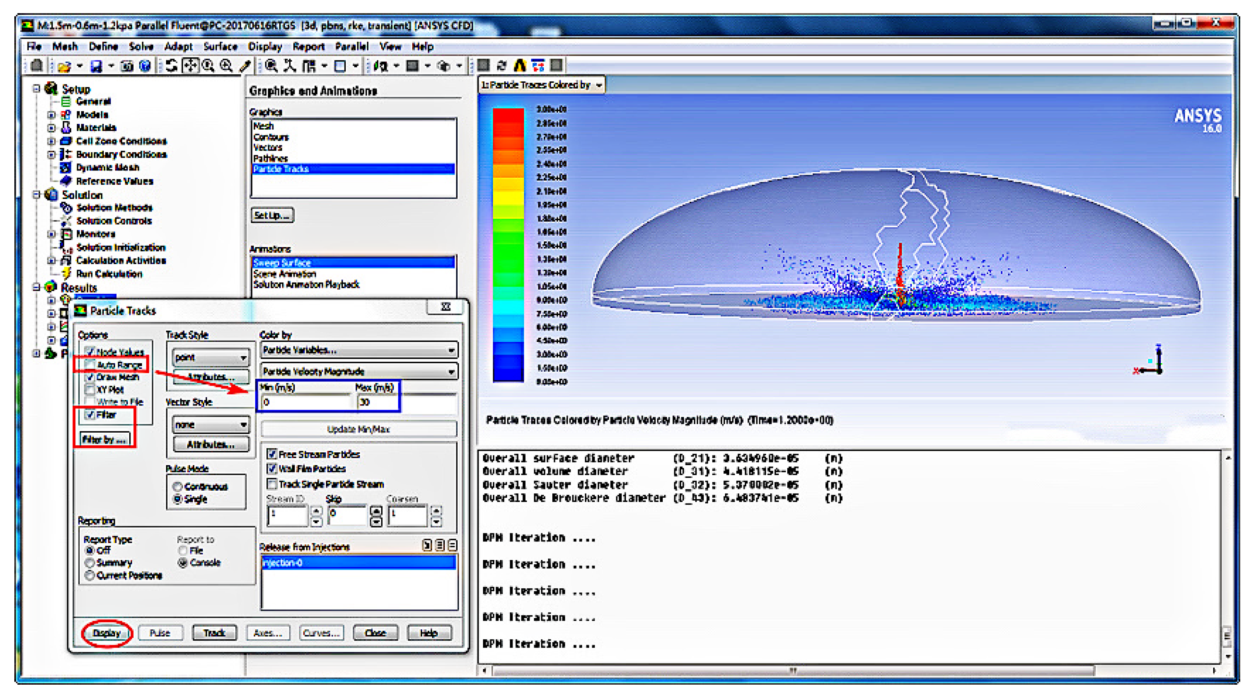Click the grey far-left toolbar icon
Screen dimensions: 1253x699
point(36,65)
